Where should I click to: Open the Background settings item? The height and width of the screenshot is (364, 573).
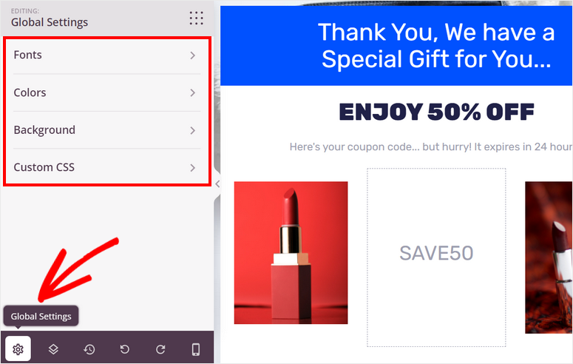pyautogui.click(x=107, y=130)
